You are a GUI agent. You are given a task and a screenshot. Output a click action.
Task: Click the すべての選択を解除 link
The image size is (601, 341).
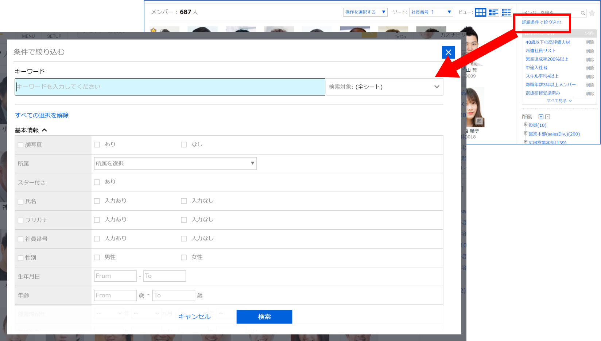tap(42, 115)
